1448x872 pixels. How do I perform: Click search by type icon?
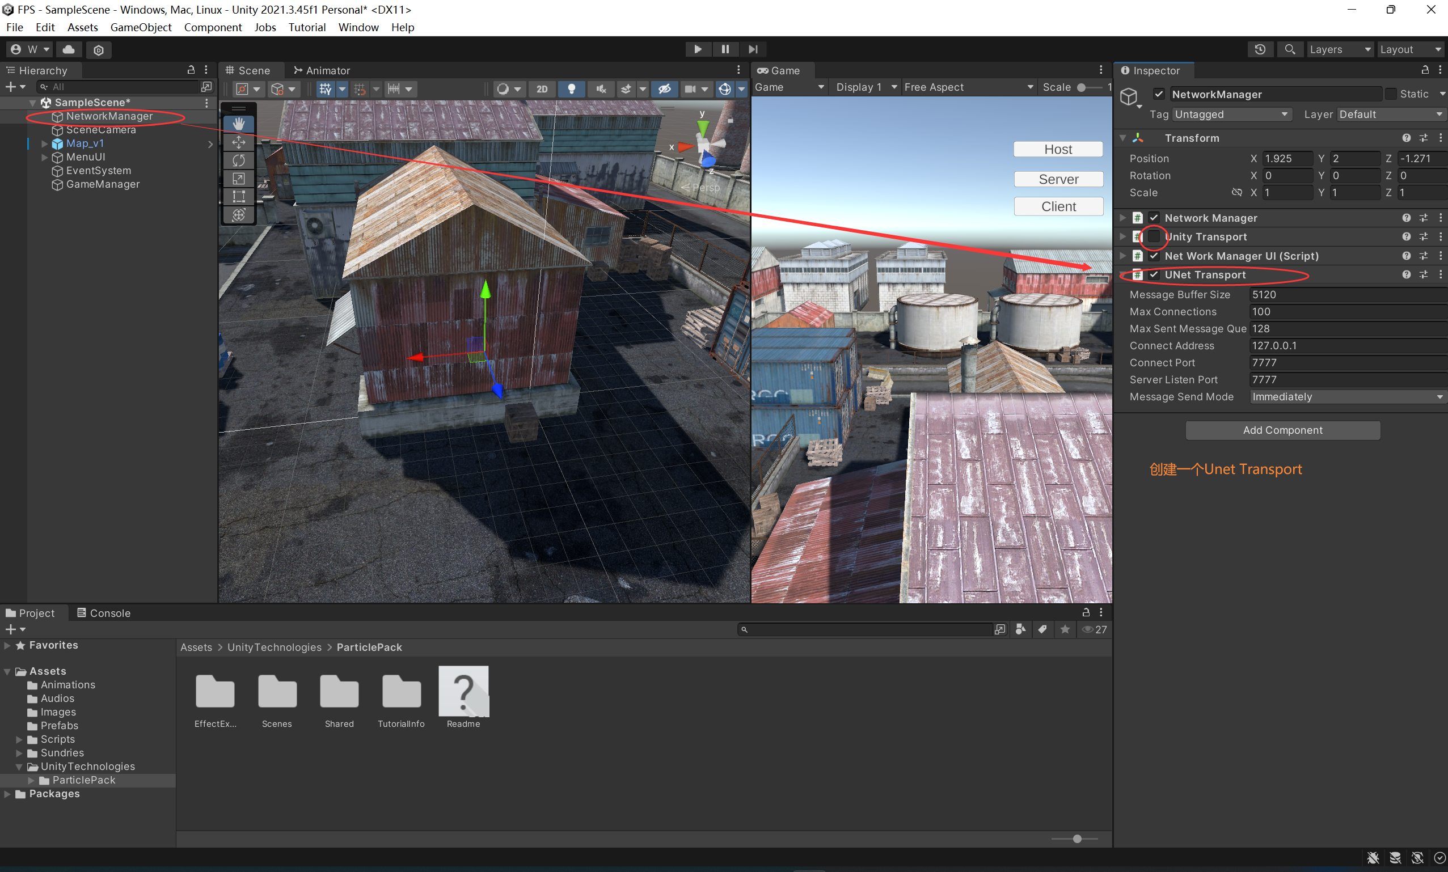(1020, 629)
